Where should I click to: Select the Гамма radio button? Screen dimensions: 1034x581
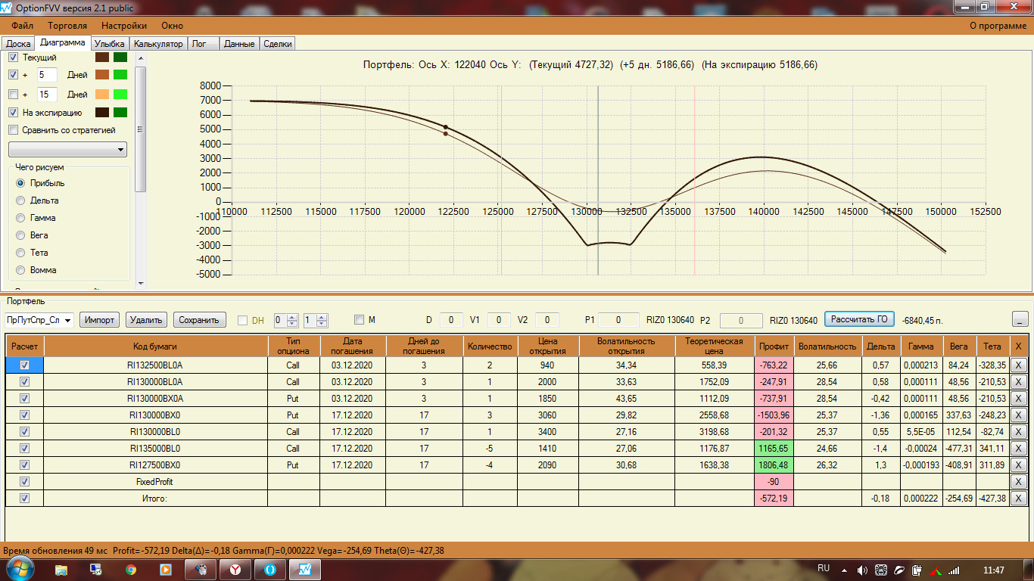point(20,218)
